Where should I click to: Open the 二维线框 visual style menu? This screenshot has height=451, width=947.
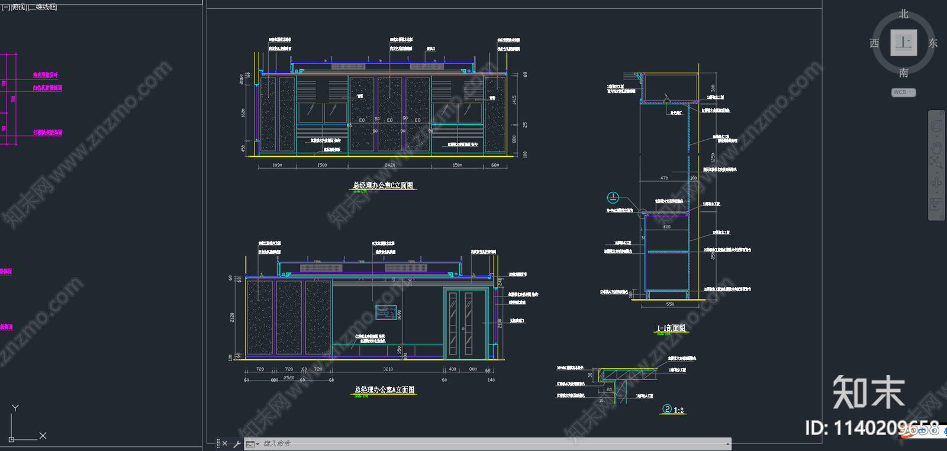(x=43, y=7)
